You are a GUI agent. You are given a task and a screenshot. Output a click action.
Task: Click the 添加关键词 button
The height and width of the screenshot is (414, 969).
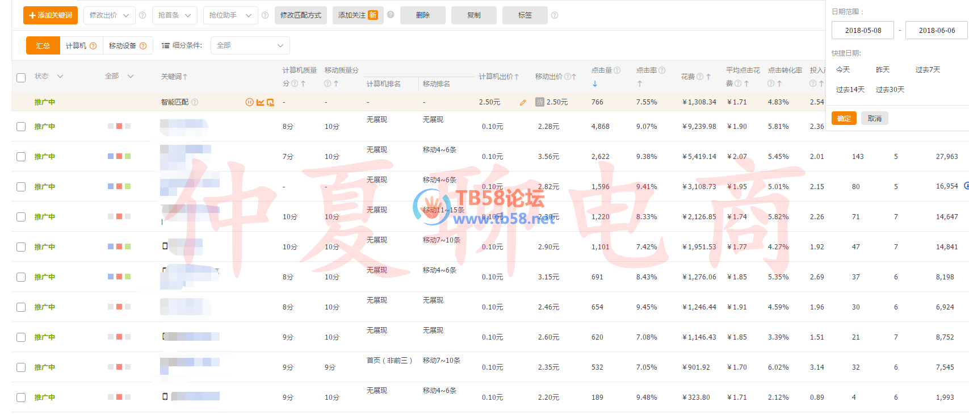[x=51, y=15]
